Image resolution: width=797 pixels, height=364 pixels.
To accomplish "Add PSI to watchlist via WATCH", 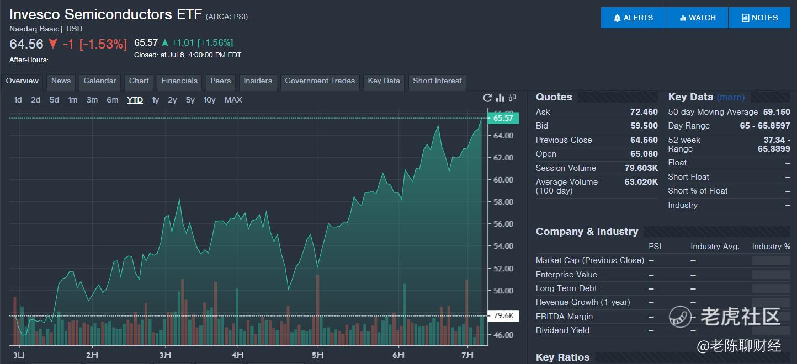I will coord(697,18).
